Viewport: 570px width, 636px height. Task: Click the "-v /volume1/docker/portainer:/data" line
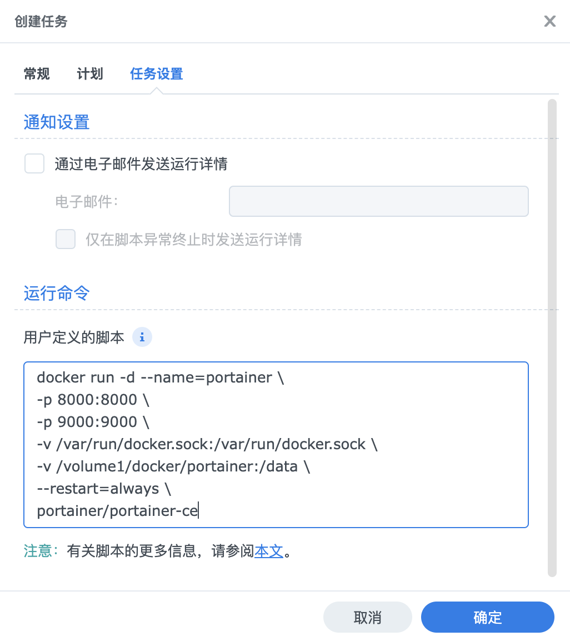[x=173, y=467]
